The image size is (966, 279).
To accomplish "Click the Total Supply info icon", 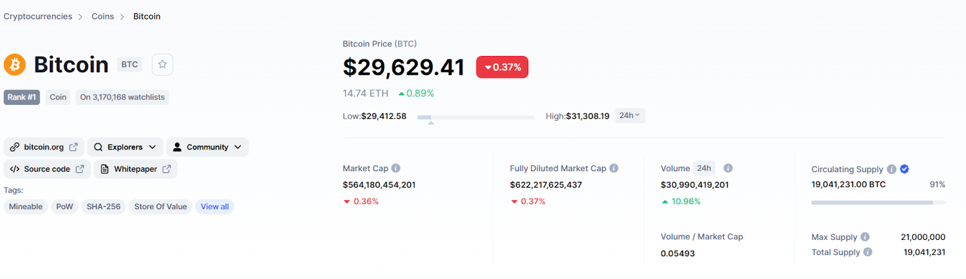I will pyautogui.click(x=868, y=252).
